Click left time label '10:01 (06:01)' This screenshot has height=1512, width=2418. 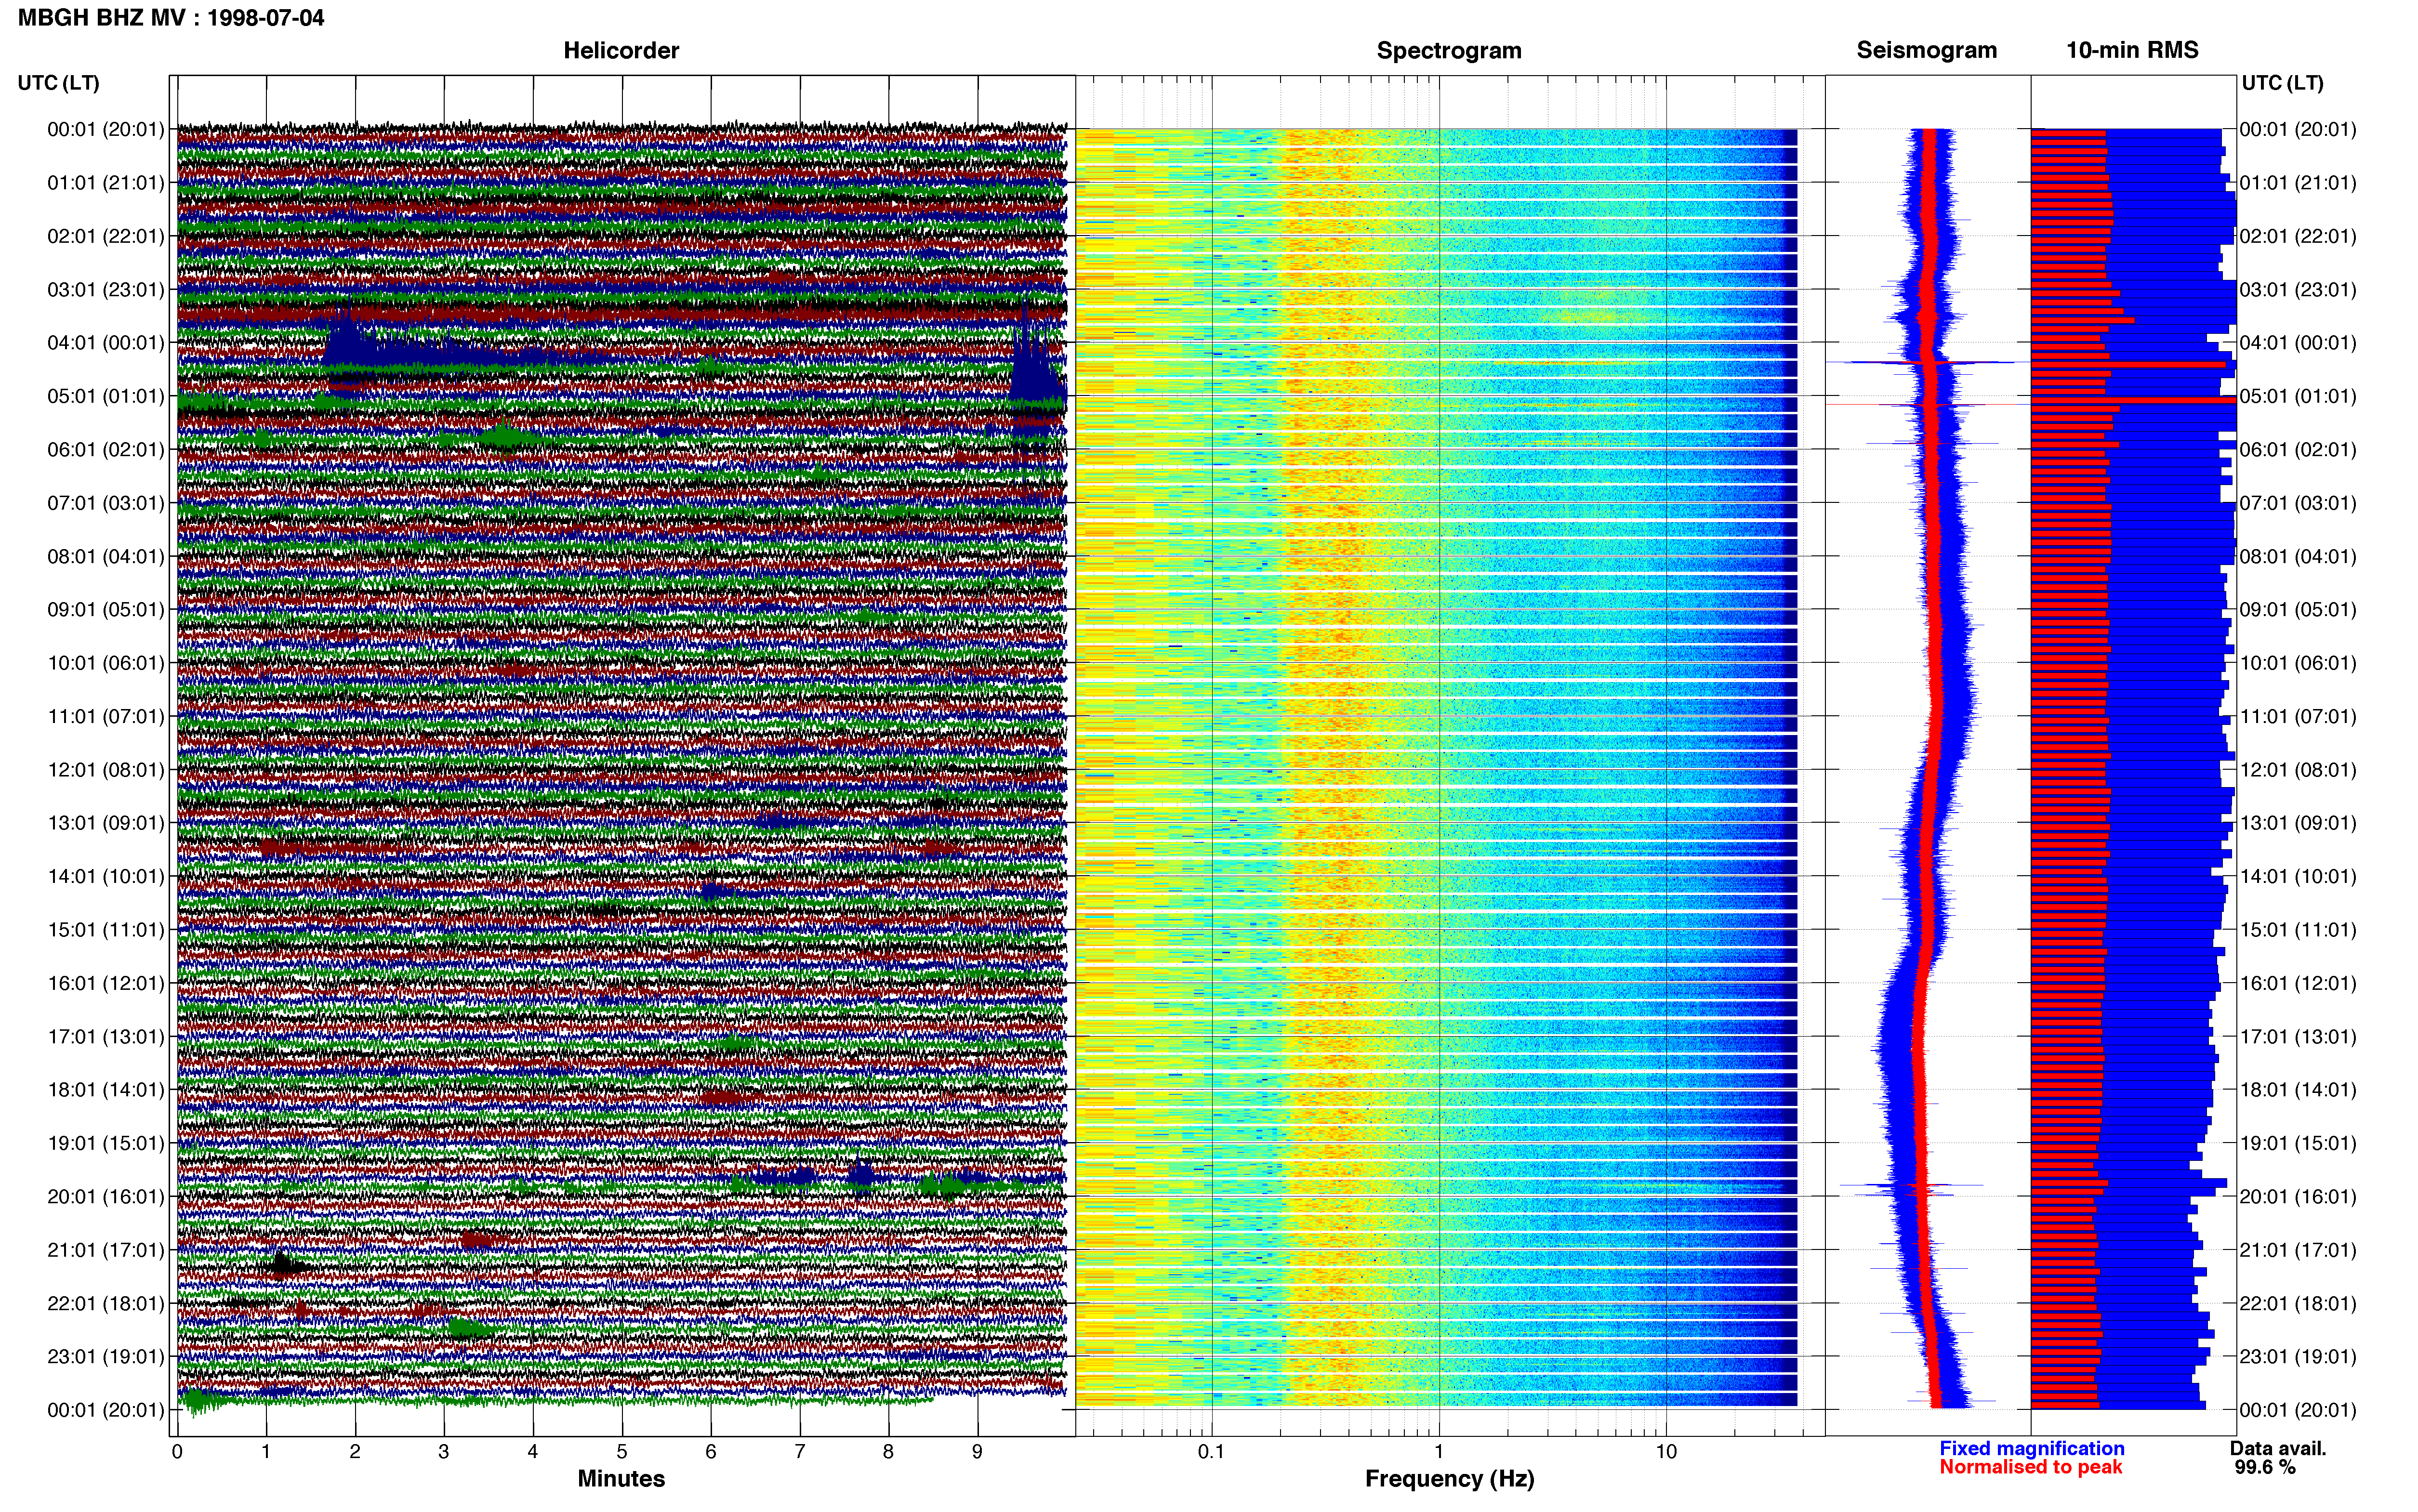point(105,663)
